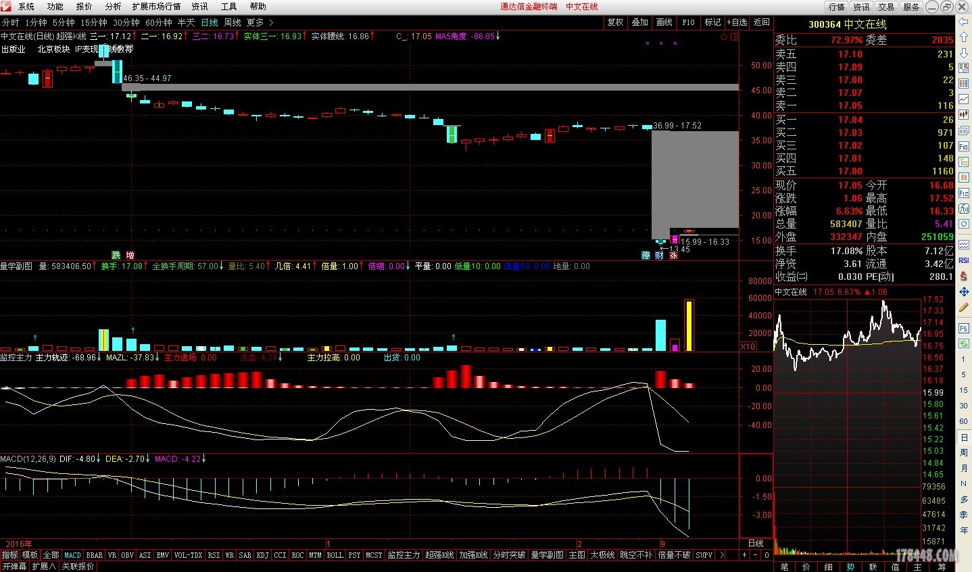This screenshot has height=572, width=972.
Task: Select the 筹 chip distribution tab
Action: coord(942,567)
